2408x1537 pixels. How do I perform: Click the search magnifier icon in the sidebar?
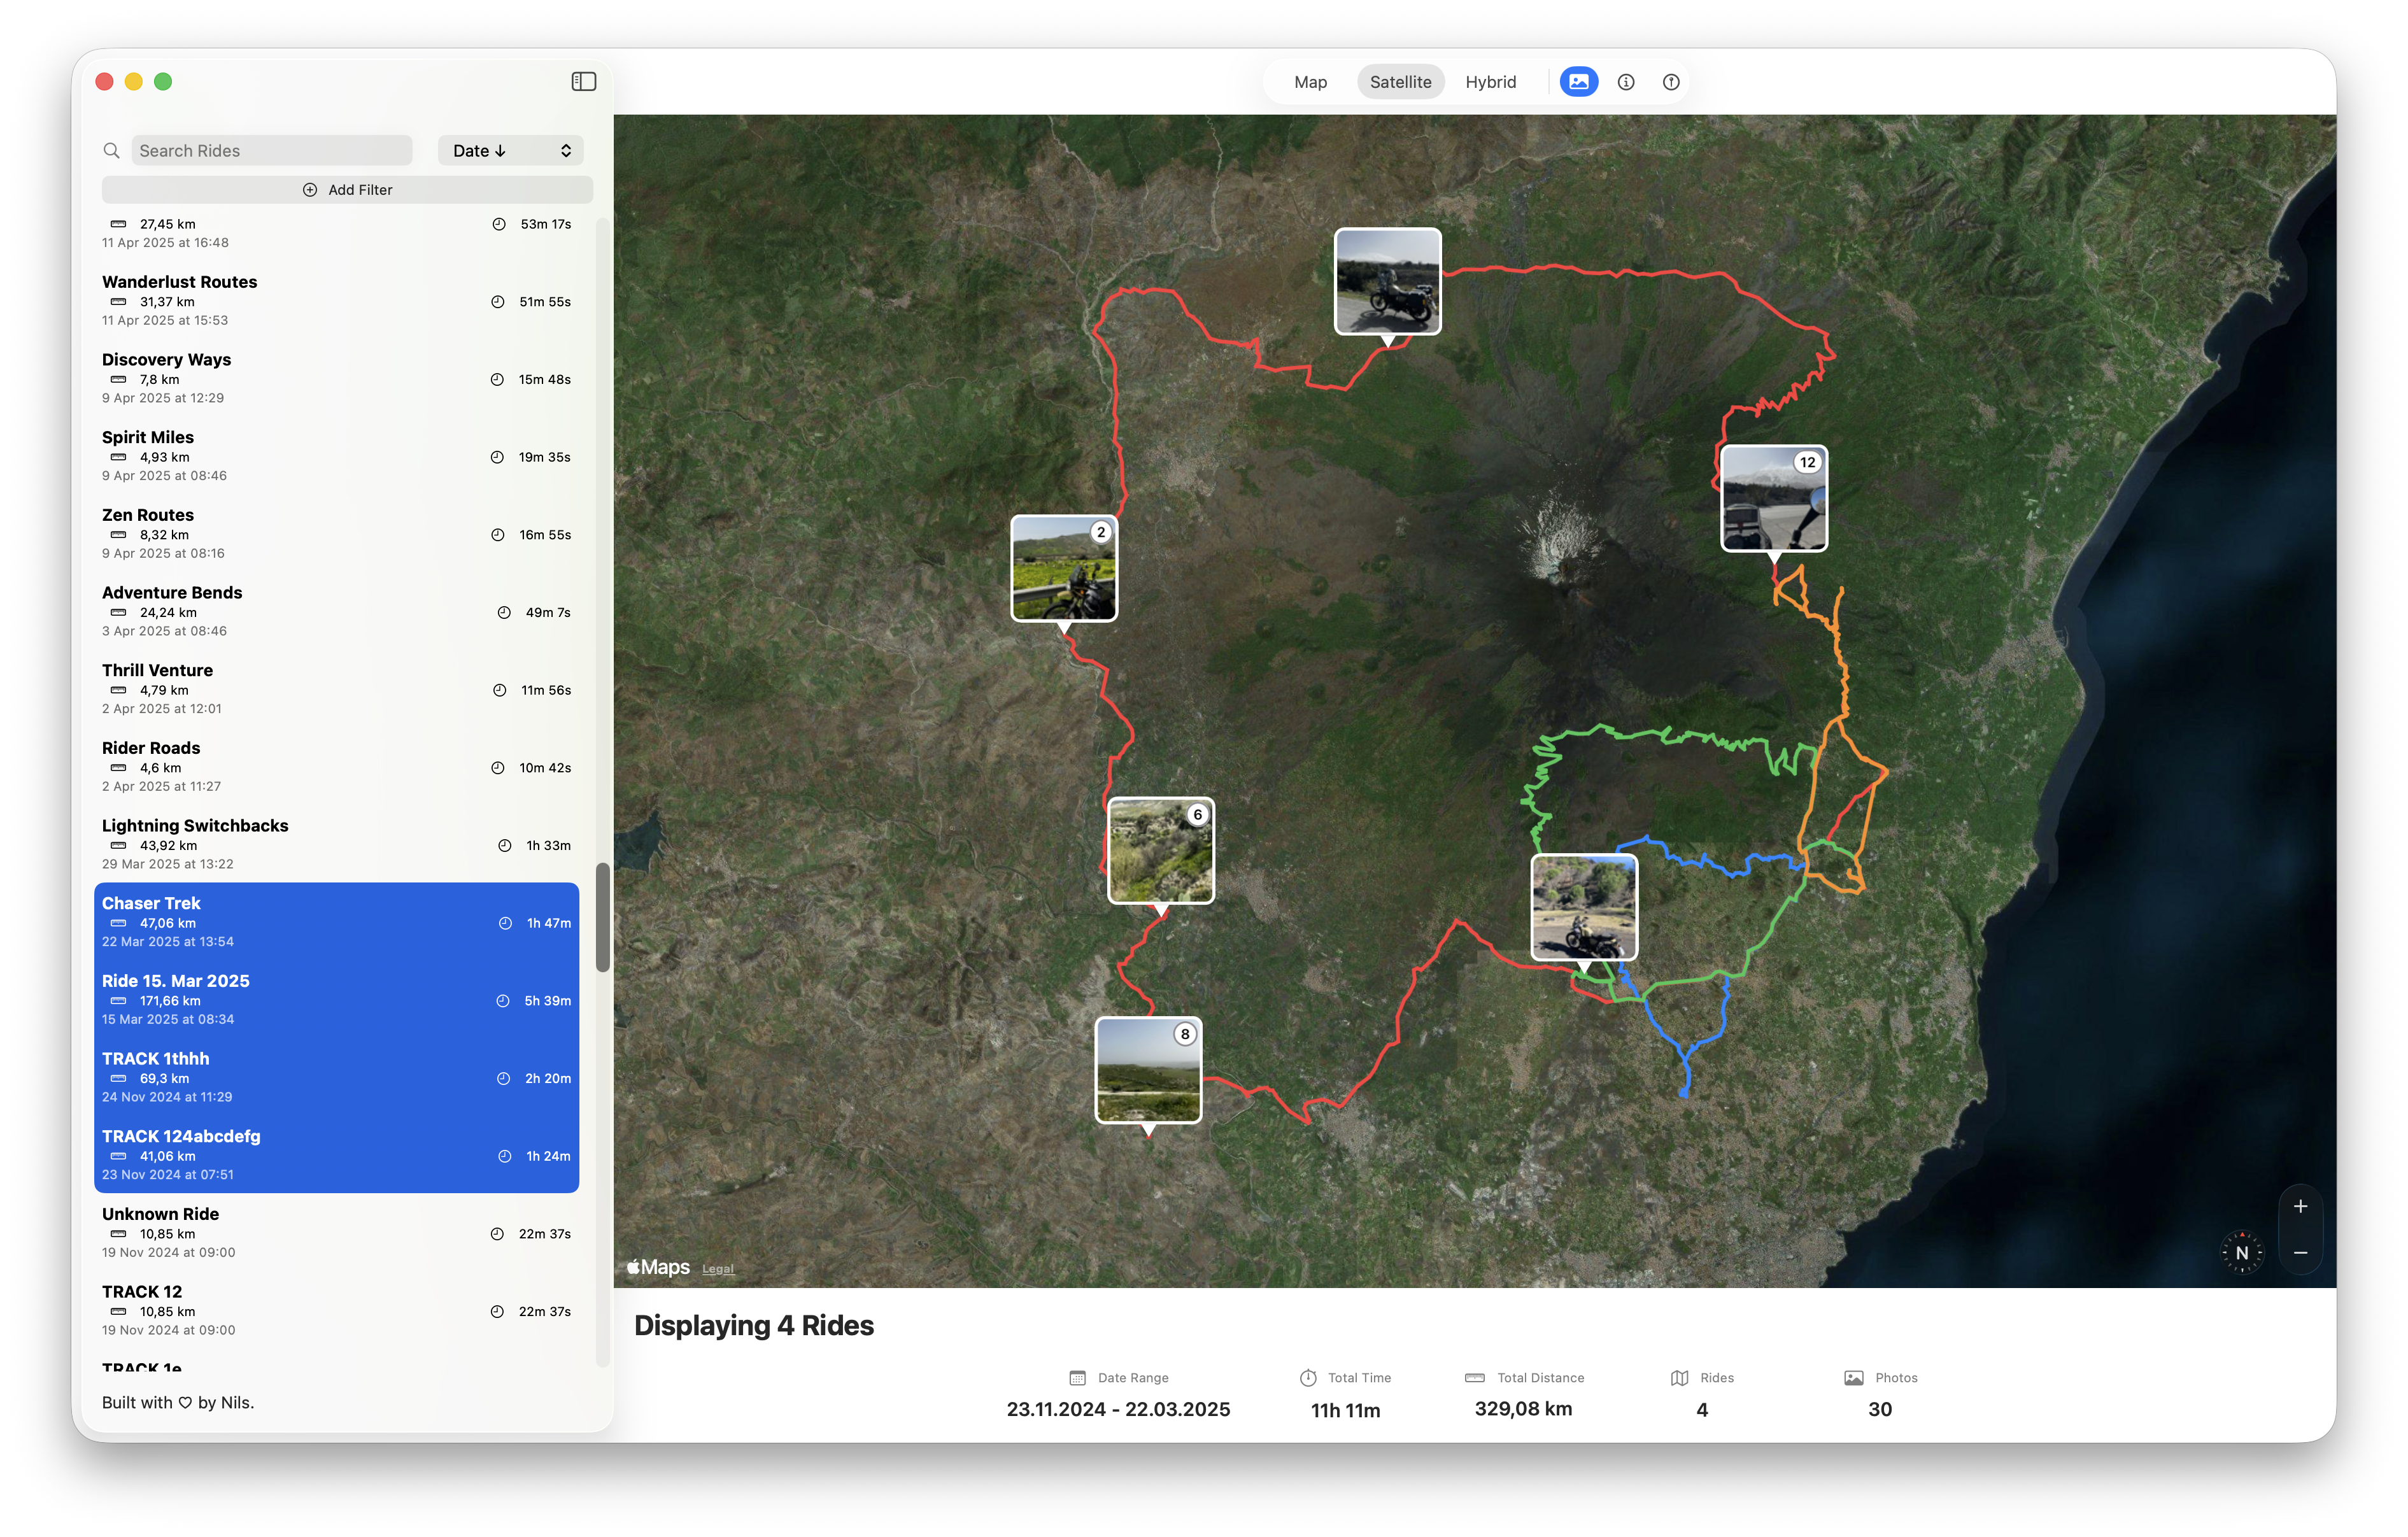pyautogui.click(x=111, y=150)
